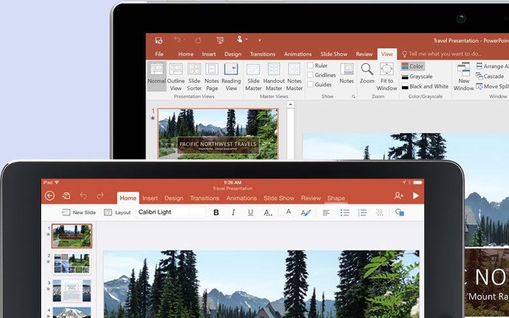Tap iPad shapes icon in Home toolbar
Screen dimensions: 509x318
(399, 212)
